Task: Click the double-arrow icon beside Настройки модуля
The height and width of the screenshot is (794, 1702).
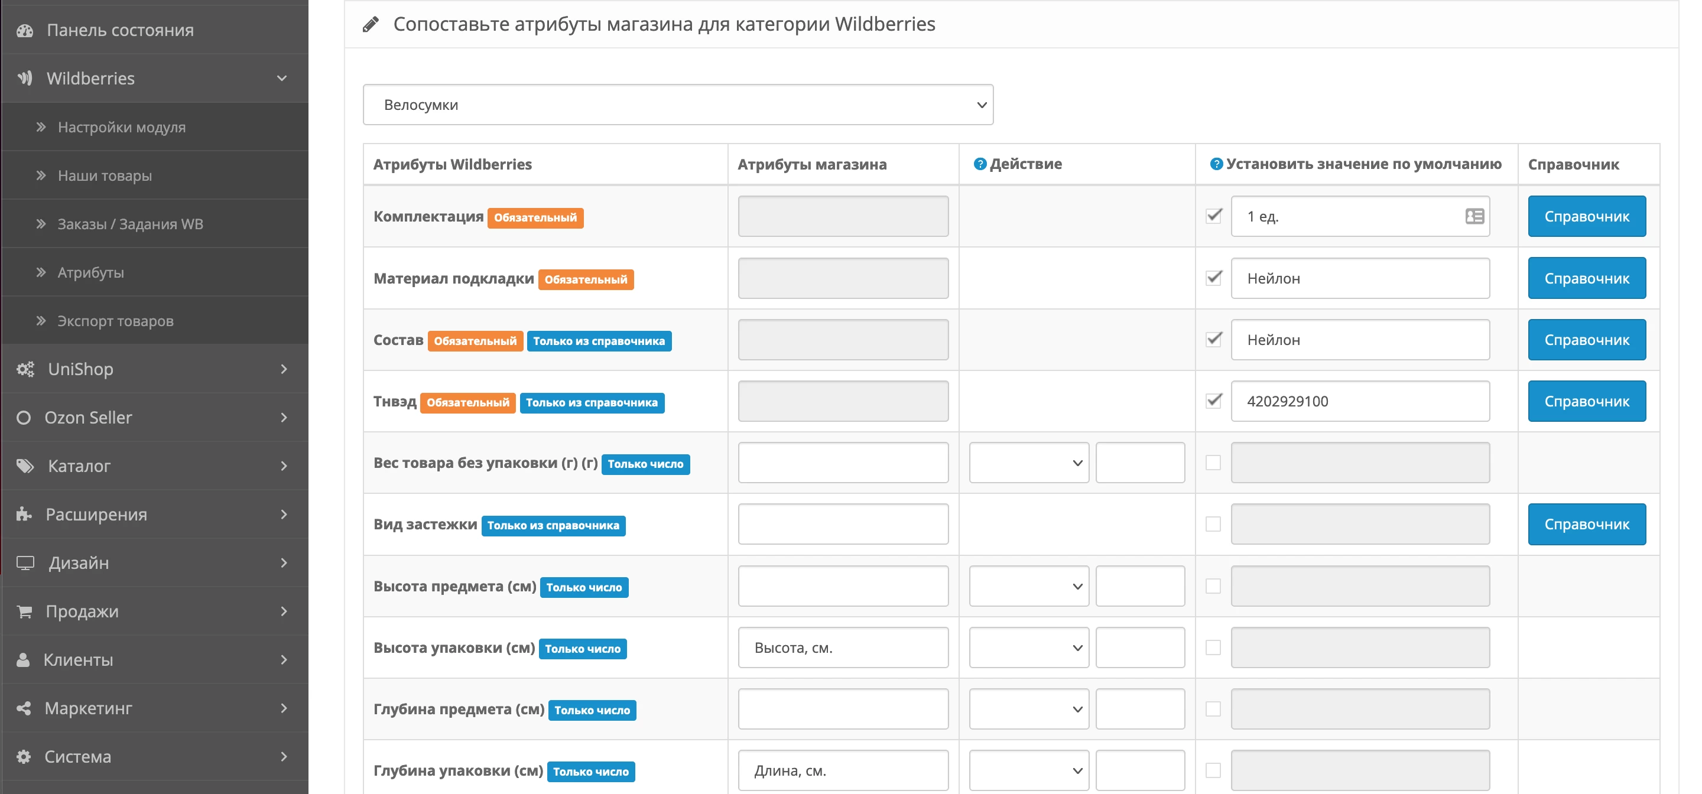Action: coord(41,127)
